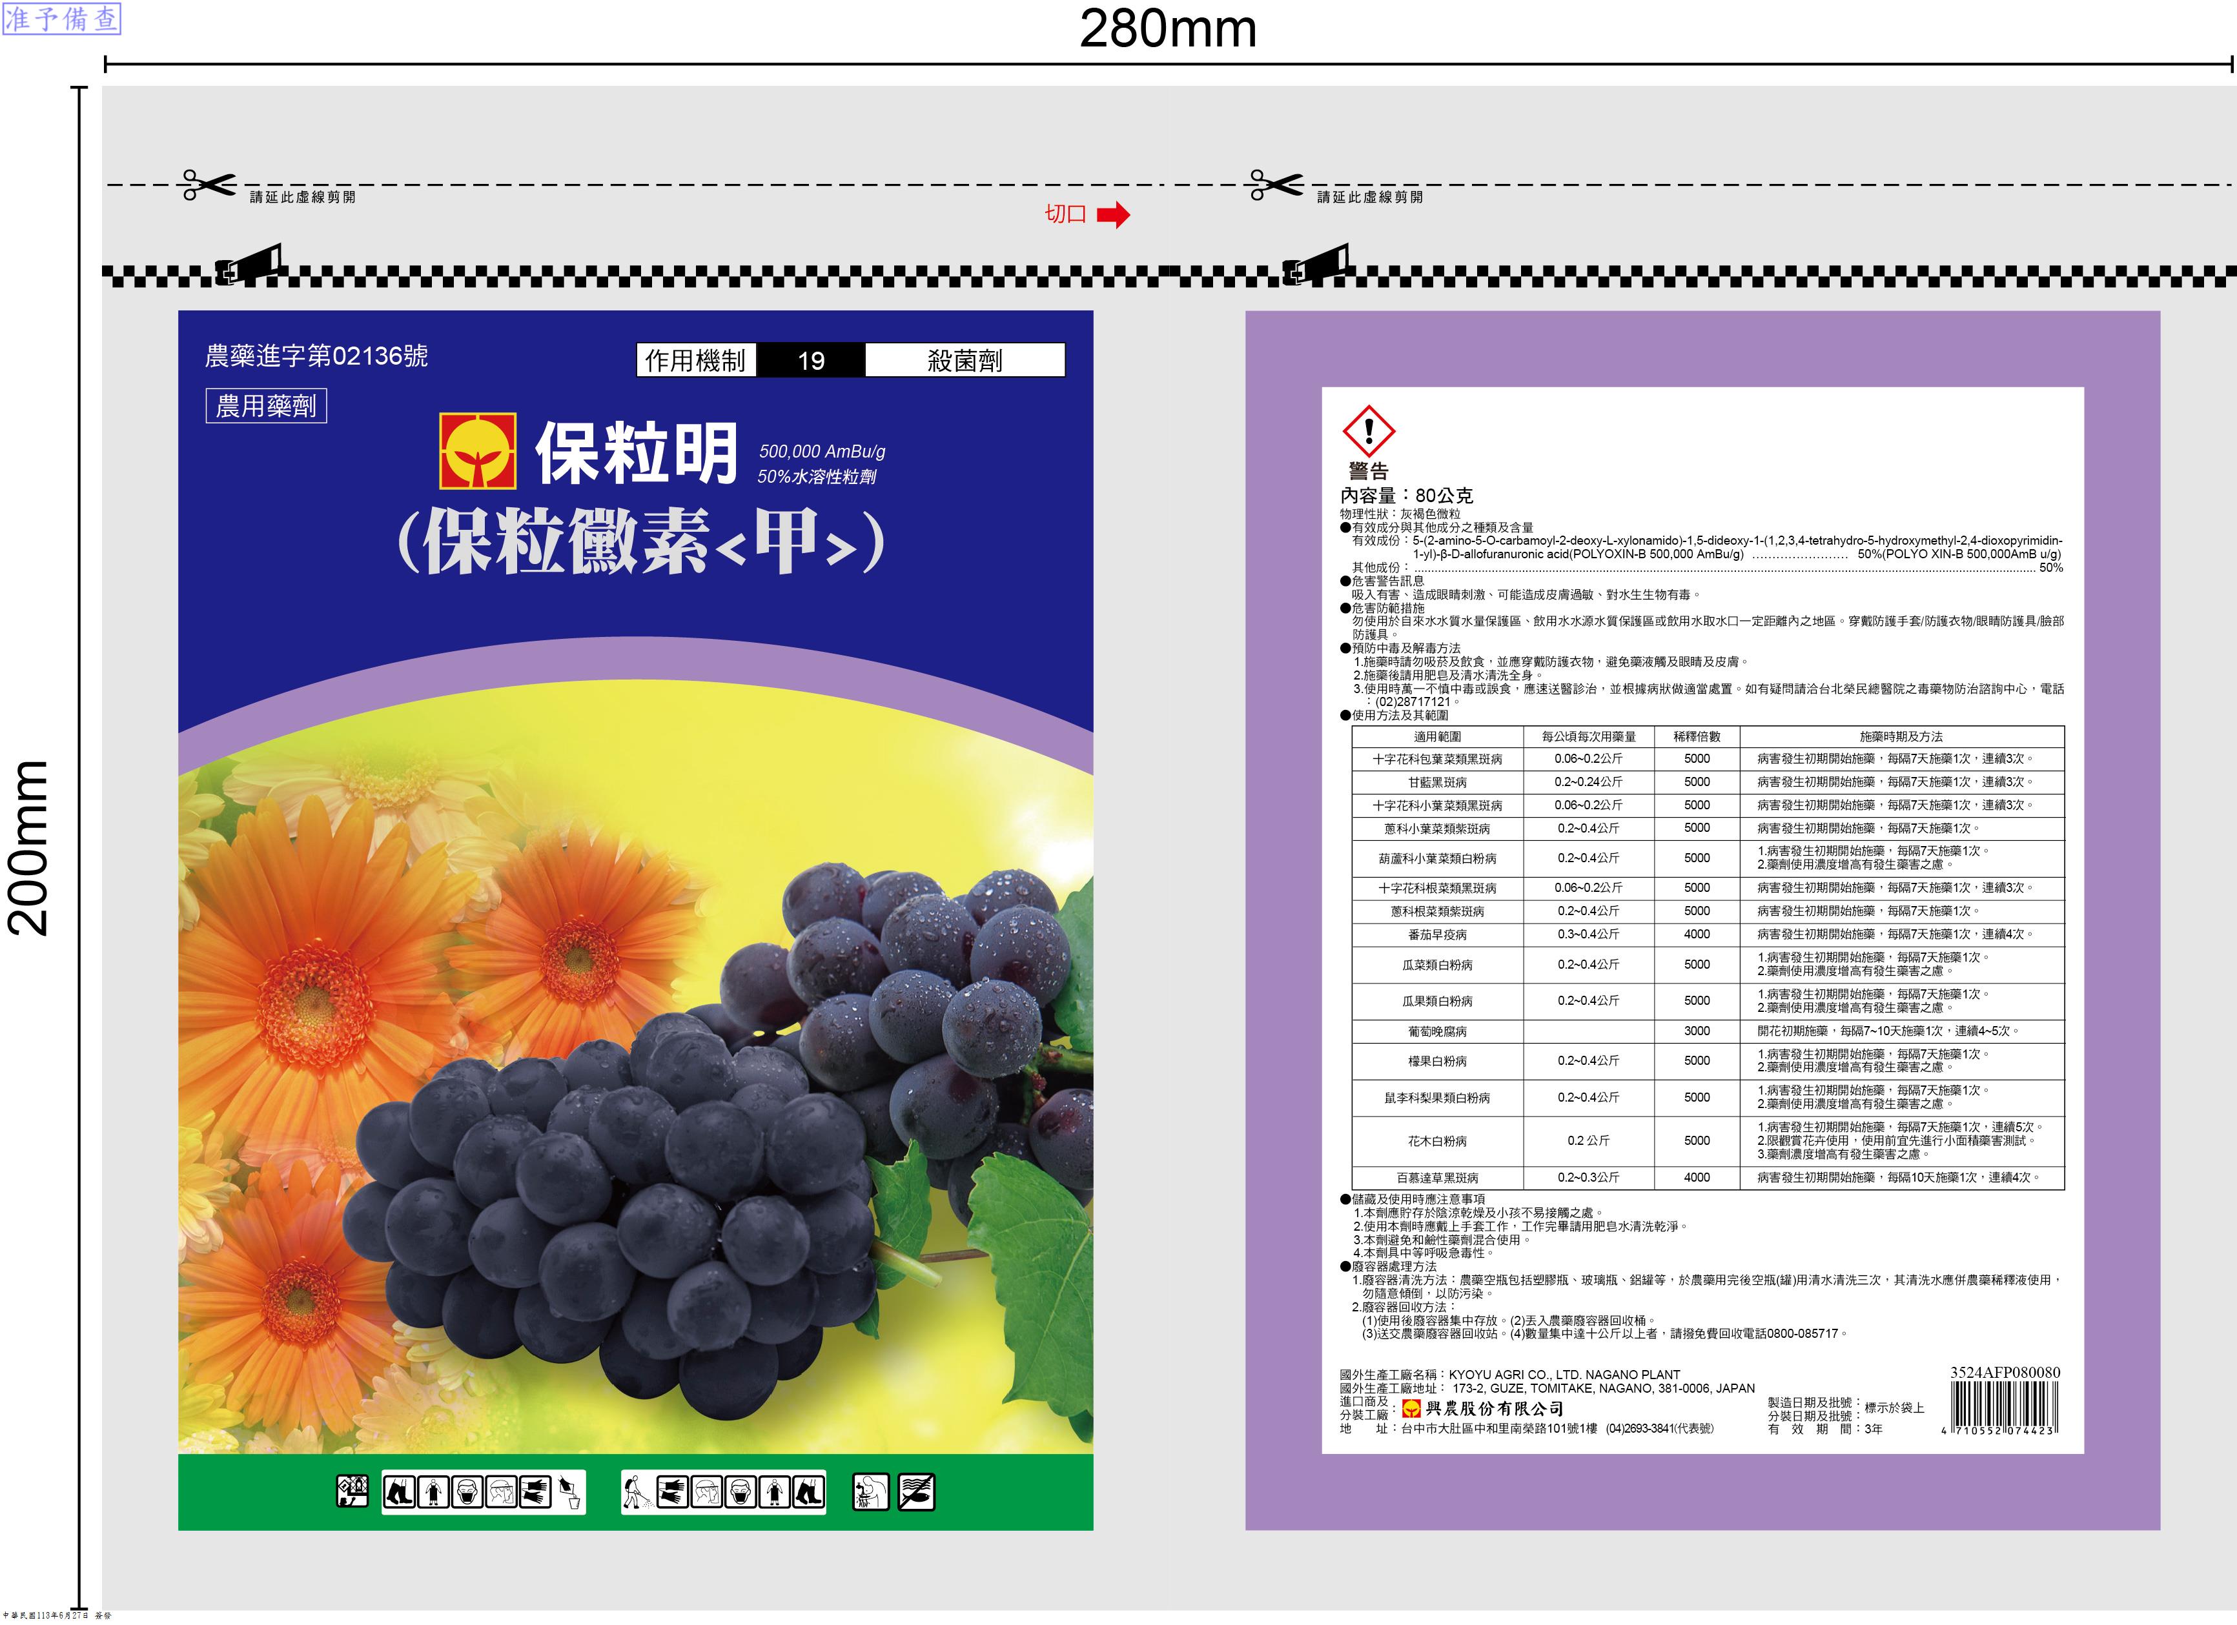Click the registration number 農藥進字第02136號
The height and width of the screenshot is (1625, 2237).
pos(316,356)
